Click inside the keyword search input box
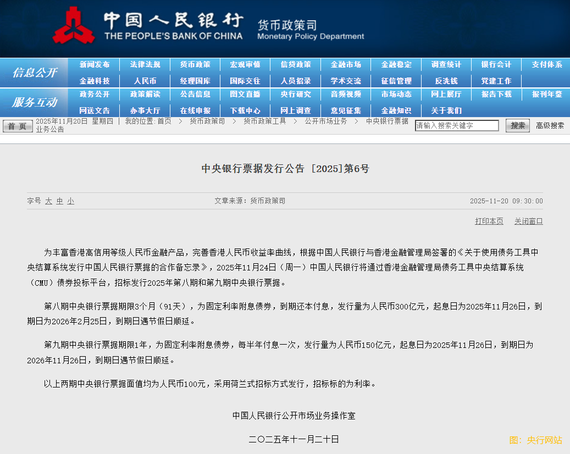This screenshot has height=454, width=570. [x=456, y=125]
